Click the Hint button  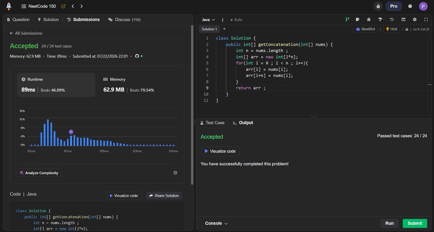pyautogui.click(x=391, y=29)
